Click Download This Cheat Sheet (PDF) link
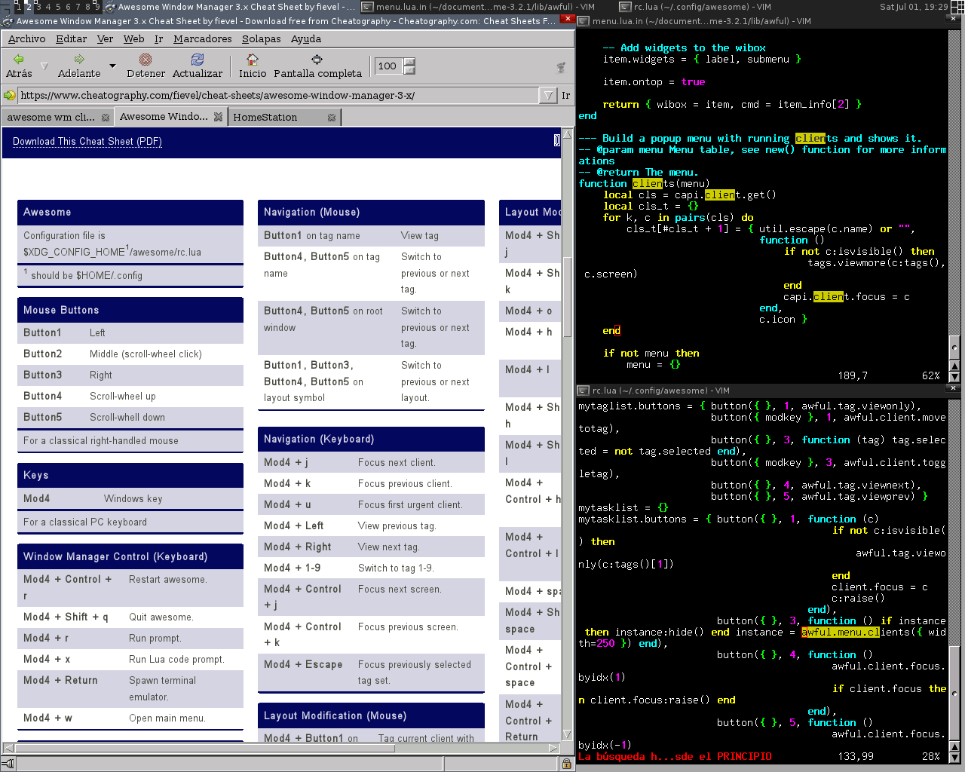 87,142
